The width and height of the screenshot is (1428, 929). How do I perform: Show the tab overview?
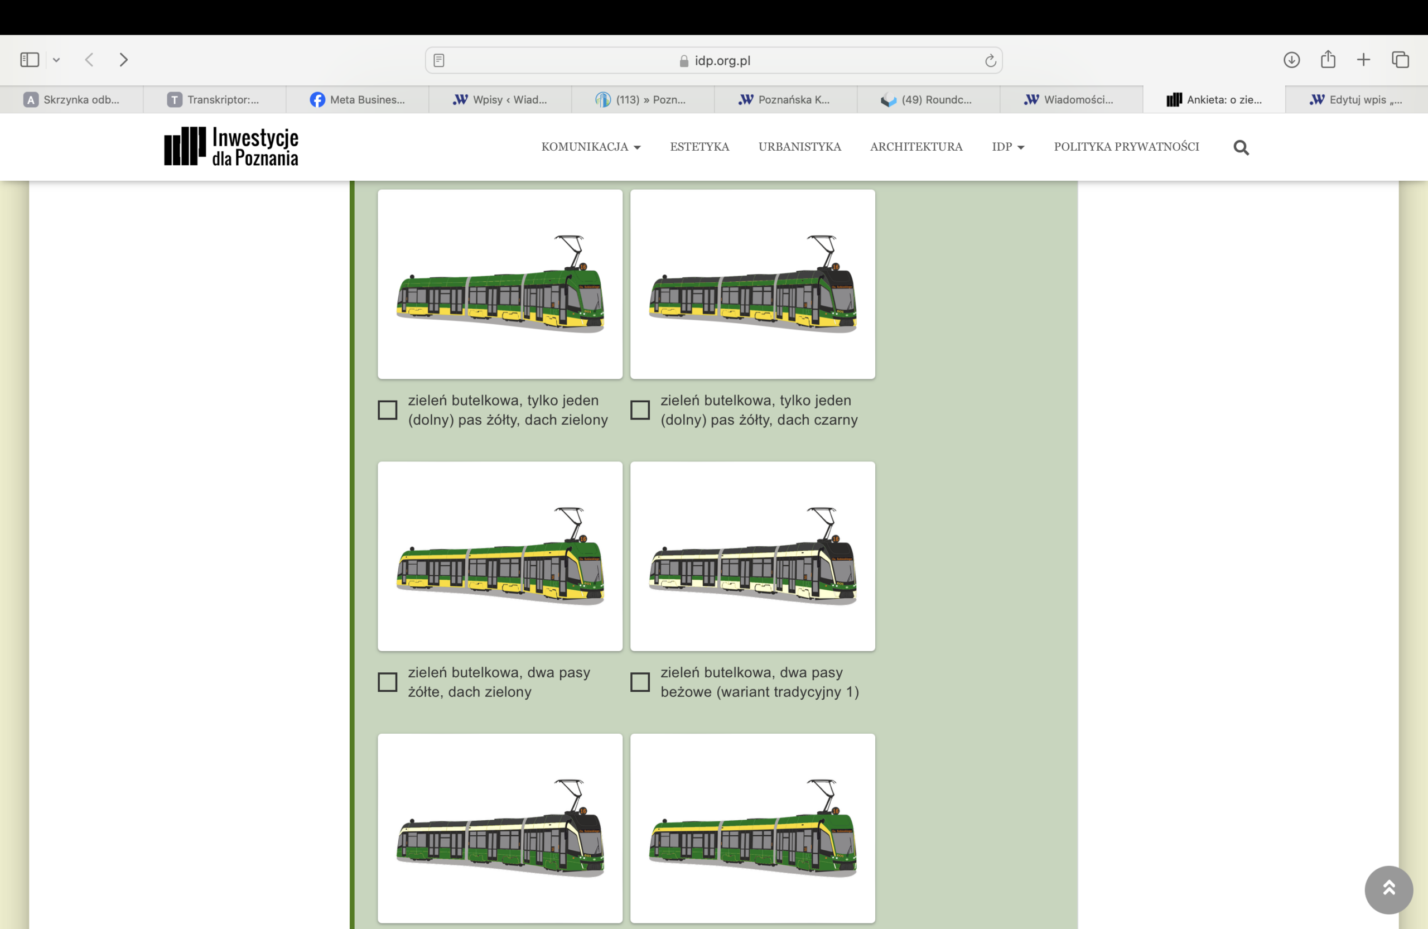1401,60
